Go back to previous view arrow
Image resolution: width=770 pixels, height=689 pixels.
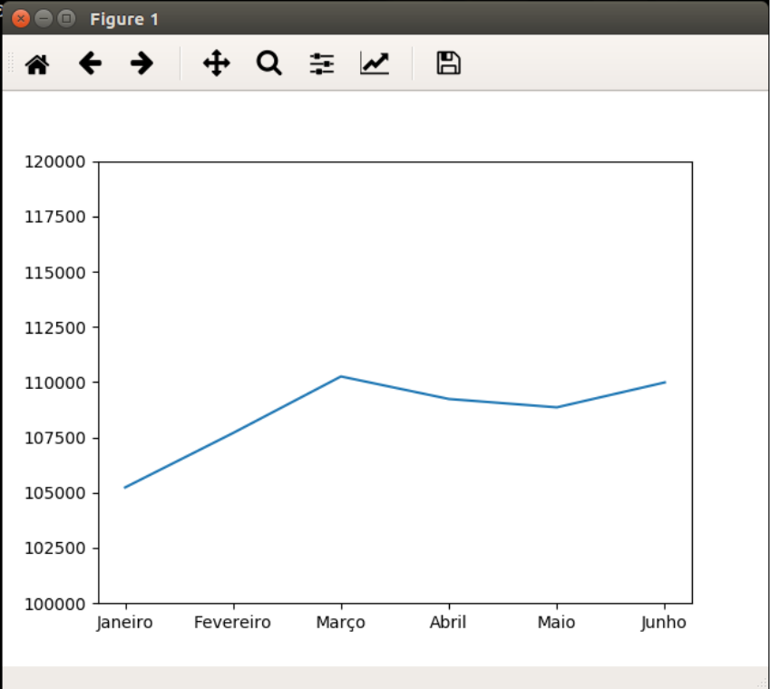(x=90, y=63)
